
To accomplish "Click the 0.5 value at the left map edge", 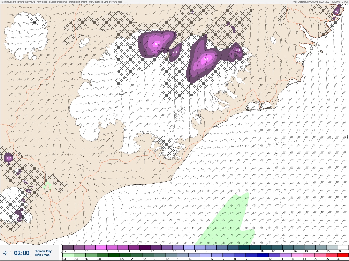I will (9, 158).
